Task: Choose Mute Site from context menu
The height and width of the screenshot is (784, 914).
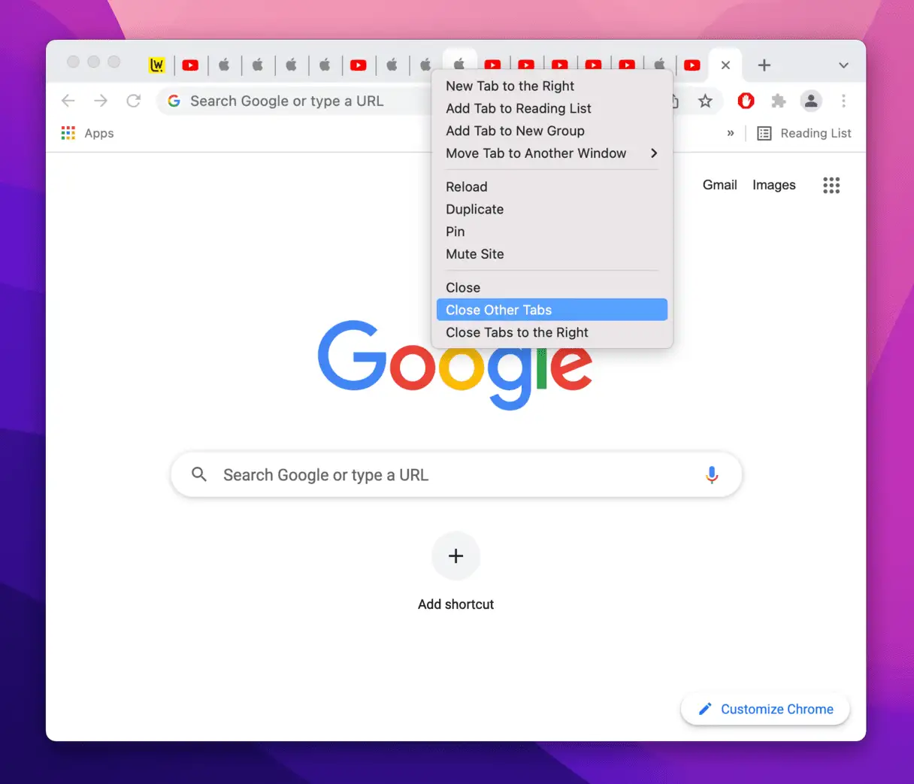Action: tap(475, 254)
